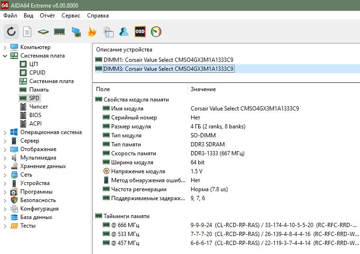Screen dimensions: 360x254
Task: Click the memory module toolbar icon
Action: coord(59,32)
